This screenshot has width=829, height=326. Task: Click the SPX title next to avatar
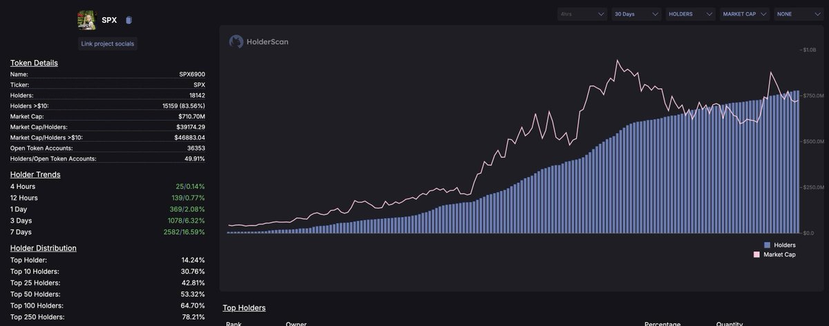tap(109, 20)
